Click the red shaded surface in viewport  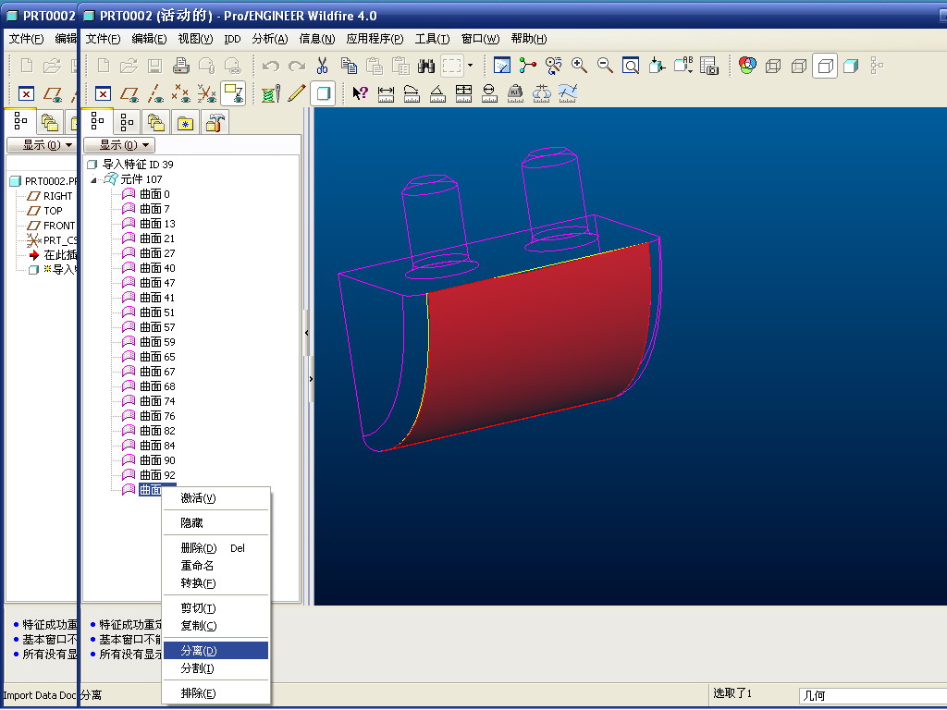coord(532,344)
